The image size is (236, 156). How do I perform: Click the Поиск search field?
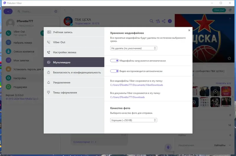[35, 12]
